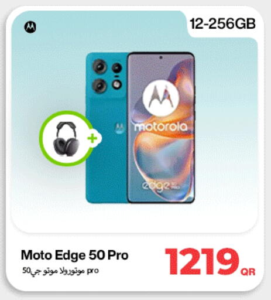Click the Moto logo on phone back
Image resolution: width=271 pixels, height=300 pixels.
pyautogui.click(x=119, y=128)
